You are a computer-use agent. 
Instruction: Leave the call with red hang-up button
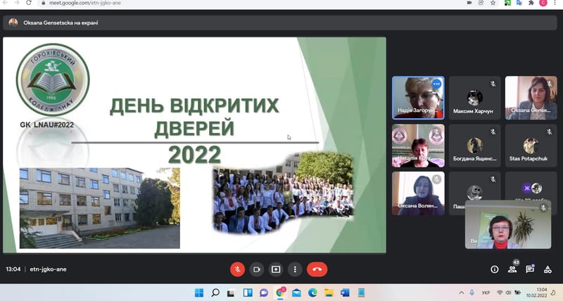pos(317,269)
